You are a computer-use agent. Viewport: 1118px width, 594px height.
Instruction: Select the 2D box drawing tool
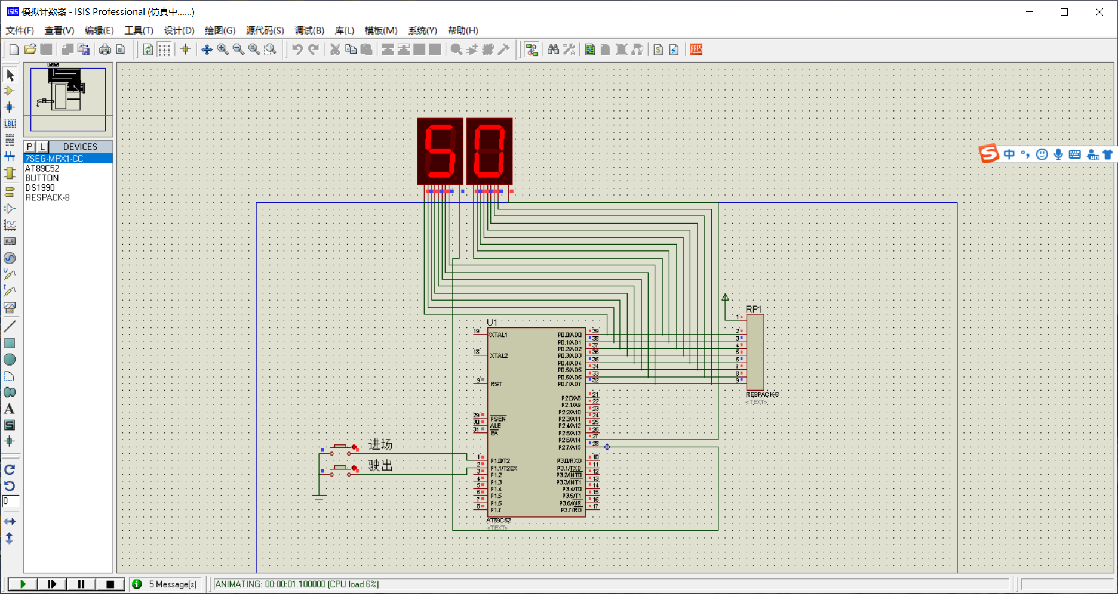[x=10, y=343]
